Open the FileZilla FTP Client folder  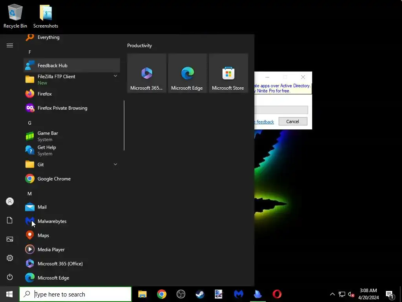[72, 79]
